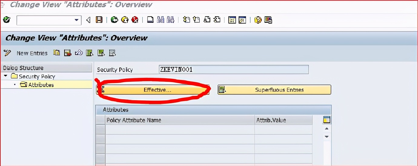
Task: Click the table scroll down arrow
Action: [x=327, y=137]
